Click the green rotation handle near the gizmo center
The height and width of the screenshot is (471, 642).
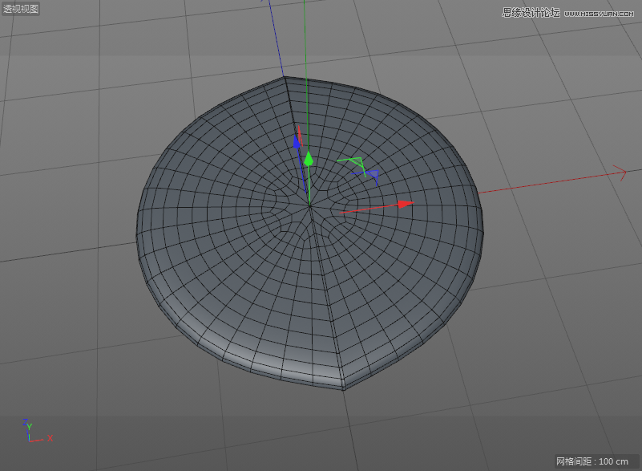tap(357, 160)
